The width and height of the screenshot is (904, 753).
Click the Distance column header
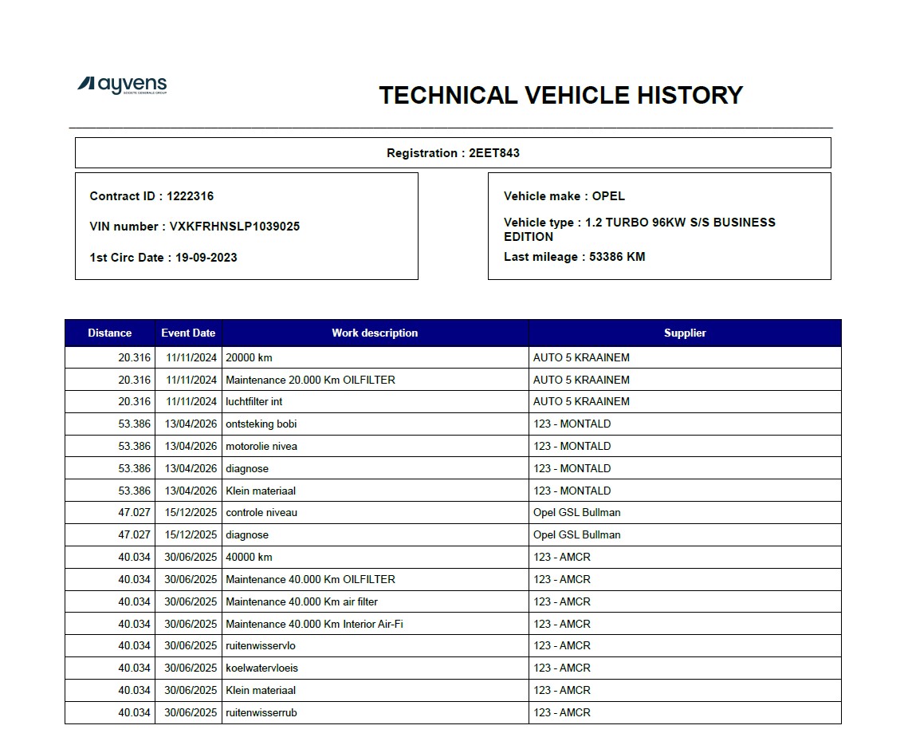pos(109,333)
